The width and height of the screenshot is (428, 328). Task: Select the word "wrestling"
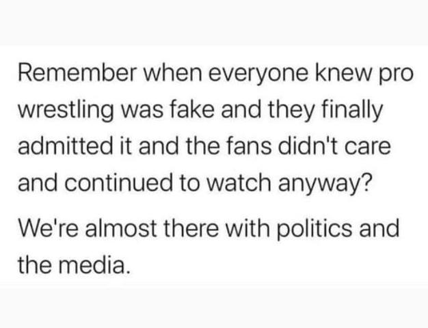click(66, 111)
